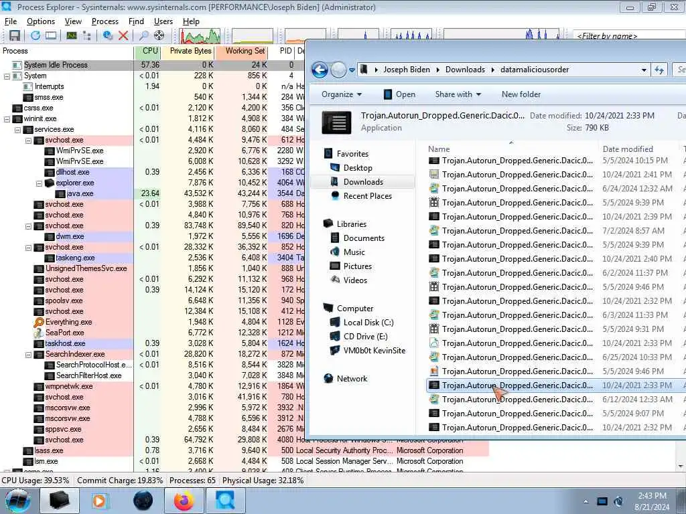The width and height of the screenshot is (686, 514).
Task: Select the Desktop icon under Favorites
Action: click(x=335, y=167)
